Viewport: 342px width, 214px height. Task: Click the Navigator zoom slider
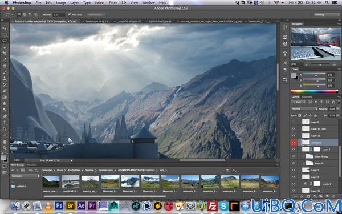(320, 64)
